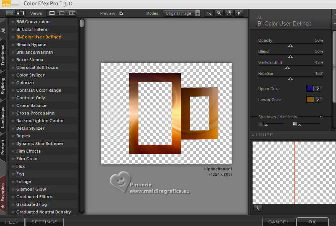Screen dimensions: 336x226
Task: Open the Upper Color swatch
Action: 310,89
